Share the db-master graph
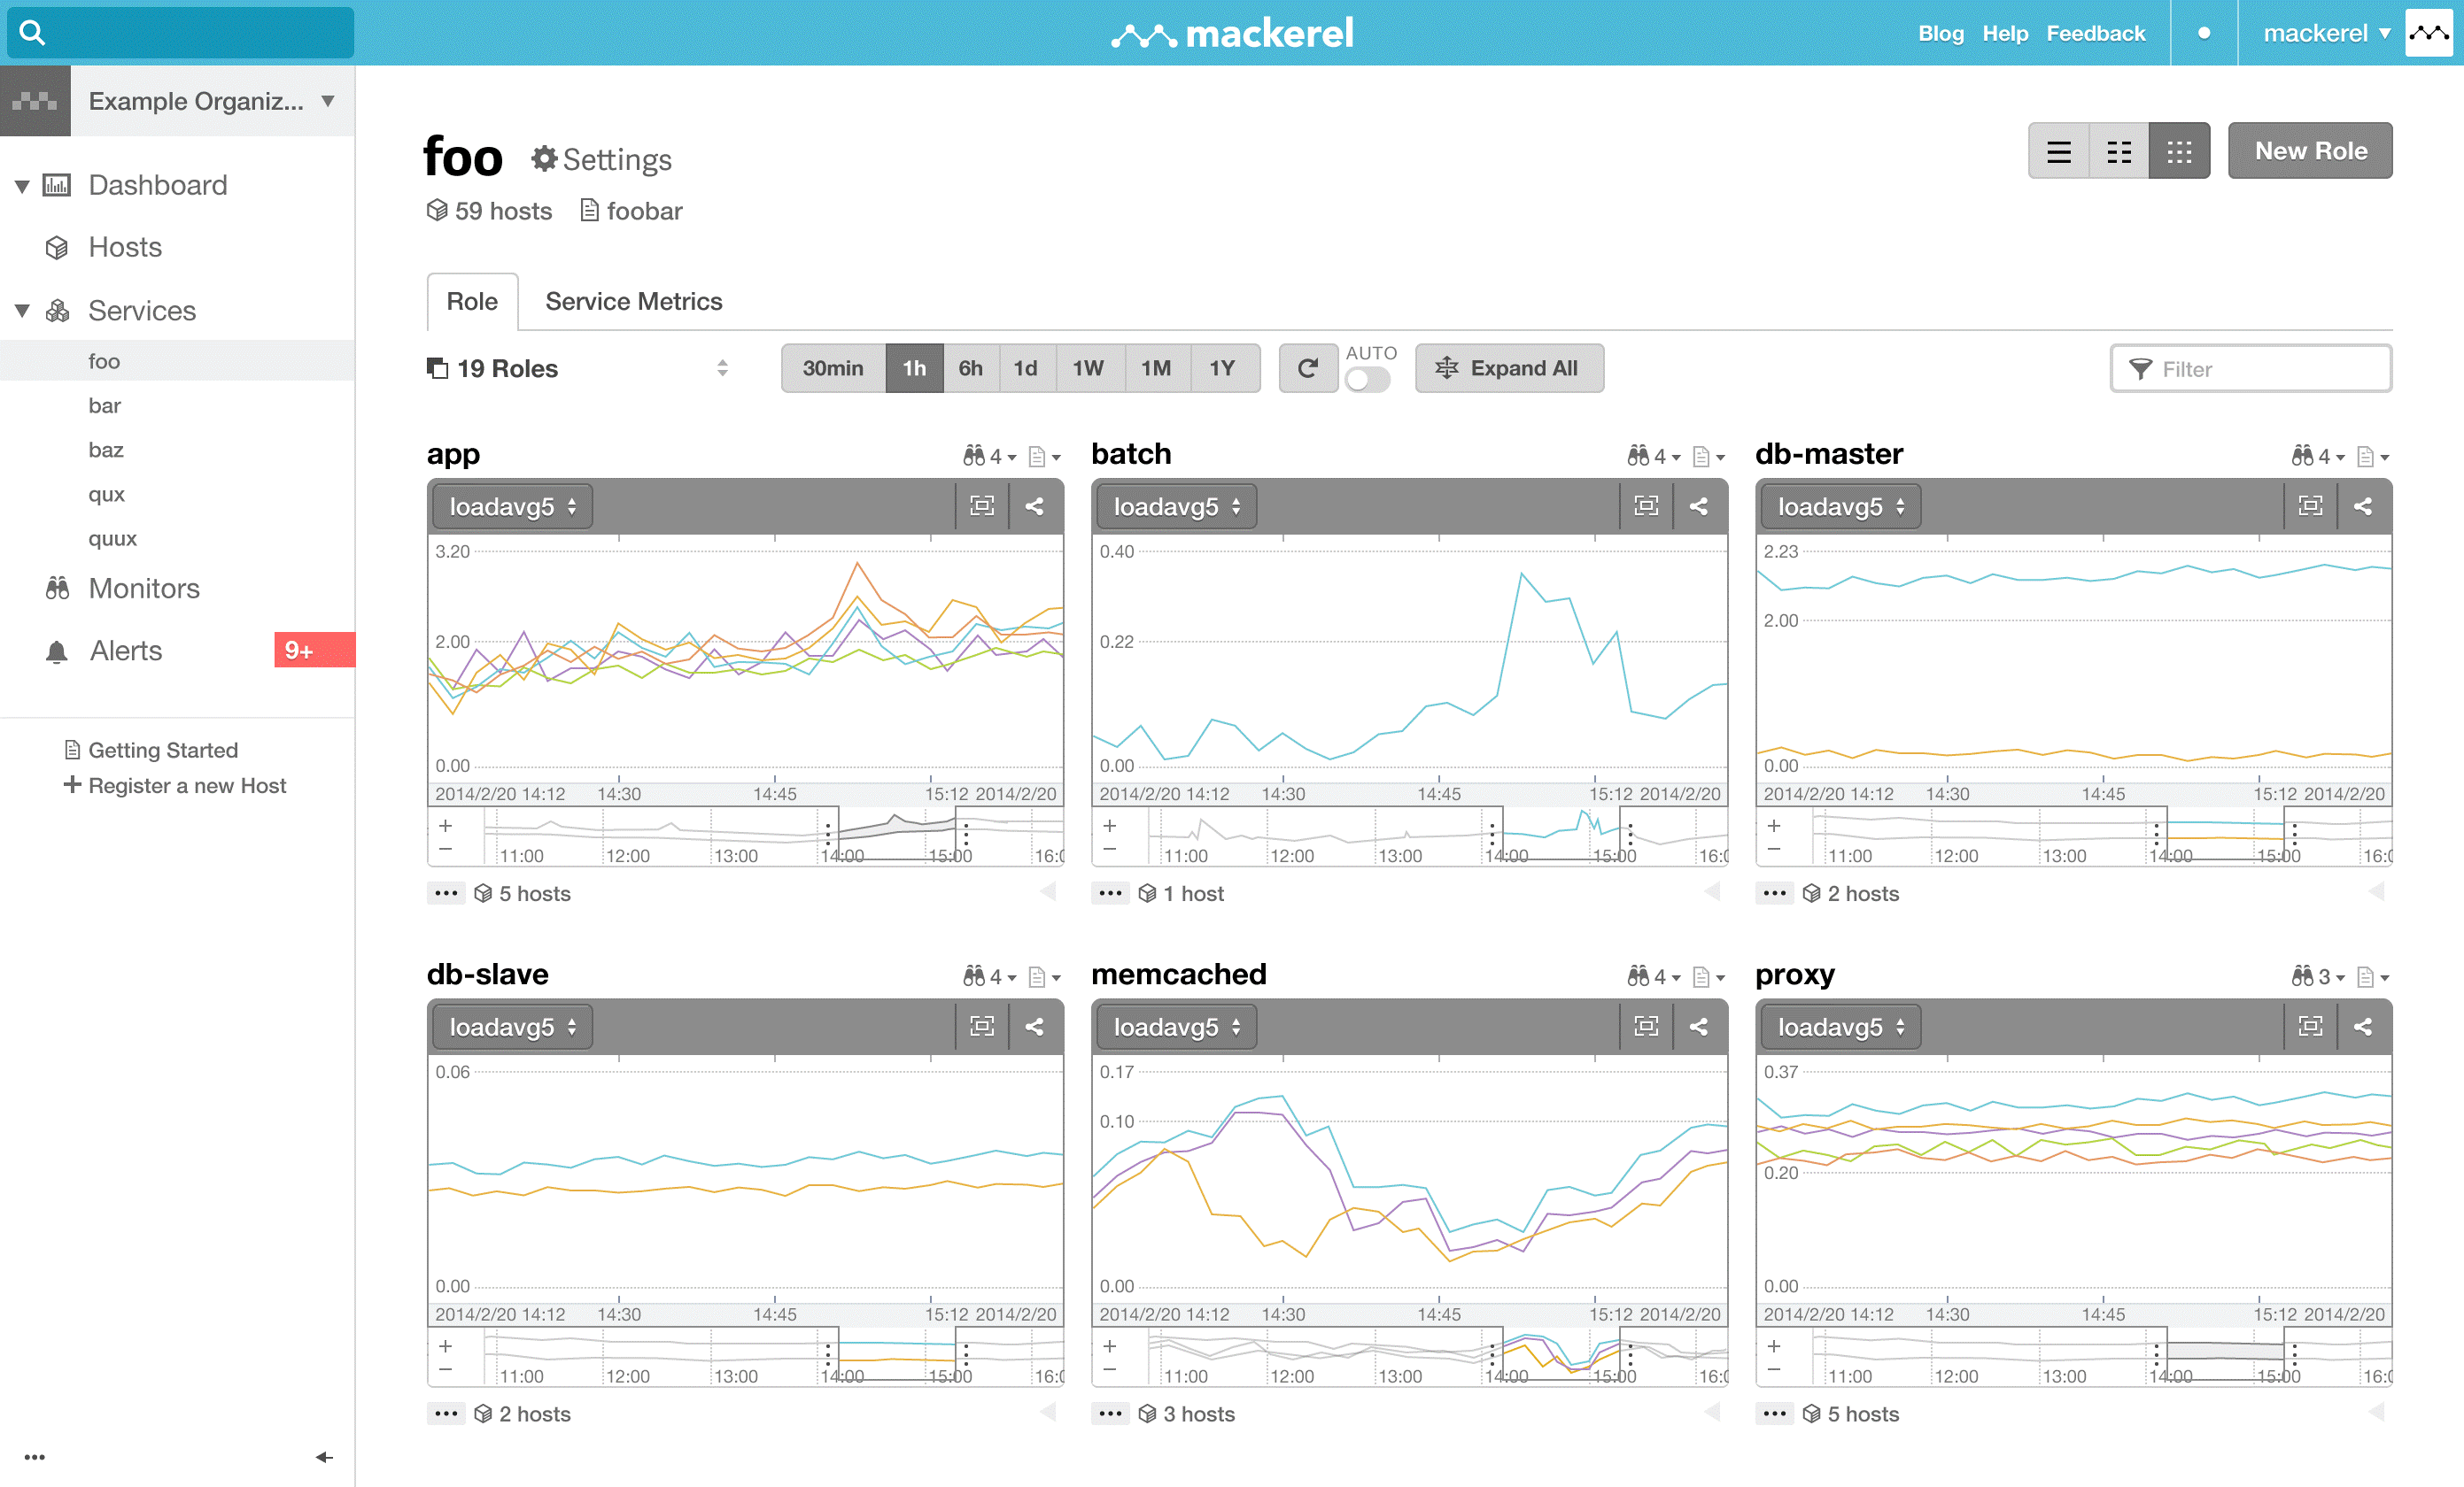2464x1487 pixels. point(2363,505)
